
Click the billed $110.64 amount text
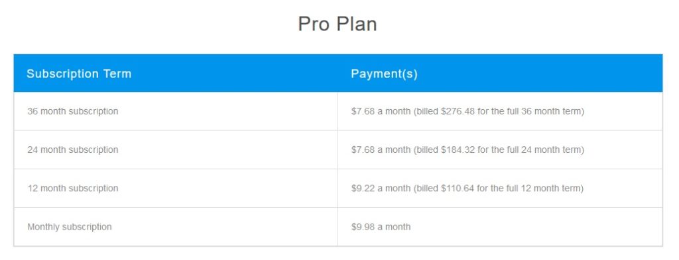pos(446,189)
